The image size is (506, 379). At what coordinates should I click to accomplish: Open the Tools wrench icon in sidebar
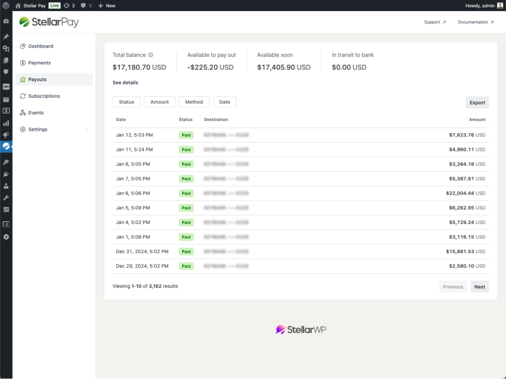6,198
